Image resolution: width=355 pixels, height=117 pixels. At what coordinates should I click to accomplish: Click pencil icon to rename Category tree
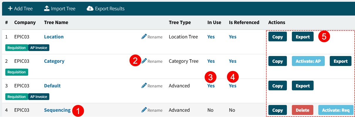click(144, 61)
